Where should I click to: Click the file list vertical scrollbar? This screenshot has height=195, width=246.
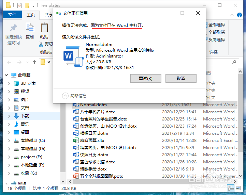[x=240, y=113]
